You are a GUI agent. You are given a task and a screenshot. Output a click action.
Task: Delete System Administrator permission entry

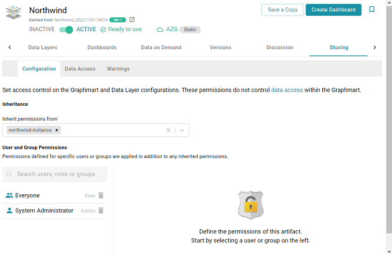pos(101,211)
